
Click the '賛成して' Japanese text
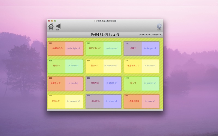[57, 66]
